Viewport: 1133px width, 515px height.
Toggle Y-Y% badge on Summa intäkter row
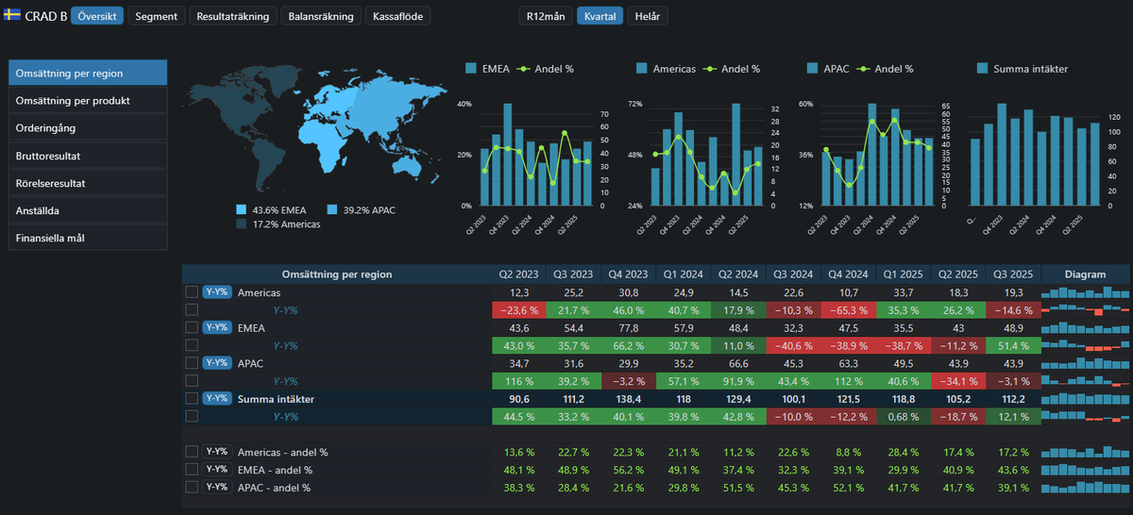[217, 399]
